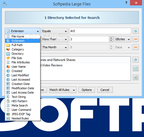
Task: Select Modification Date rule type
Action: click(x=23, y=88)
